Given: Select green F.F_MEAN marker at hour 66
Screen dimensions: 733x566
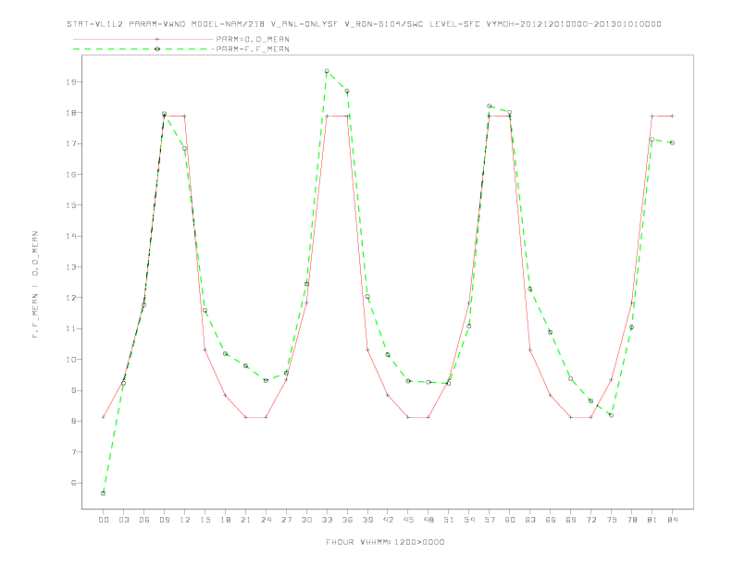Looking at the screenshot, I should (x=551, y=333).
